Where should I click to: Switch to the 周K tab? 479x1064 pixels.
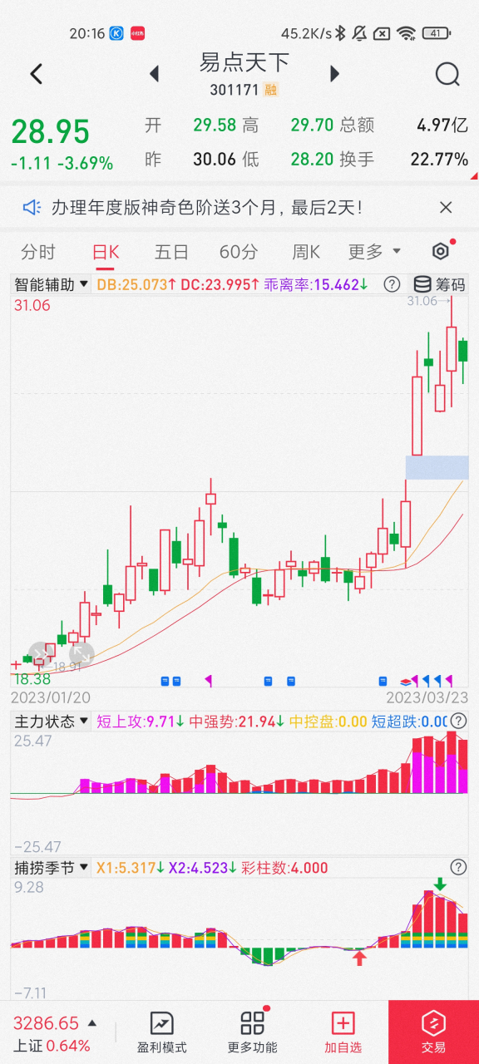click(306, 251)
